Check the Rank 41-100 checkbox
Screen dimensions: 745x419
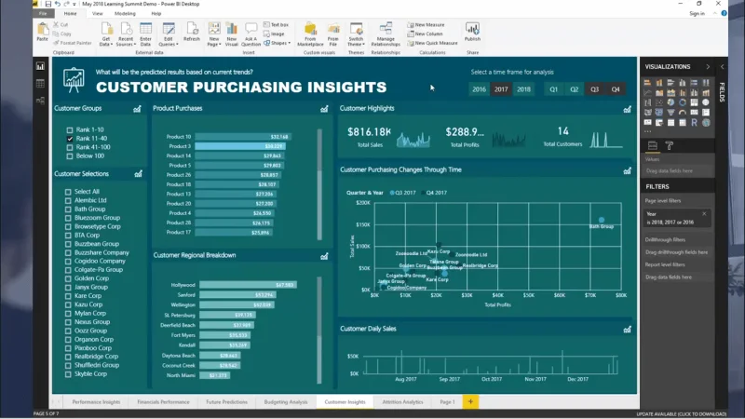(70, 147)
